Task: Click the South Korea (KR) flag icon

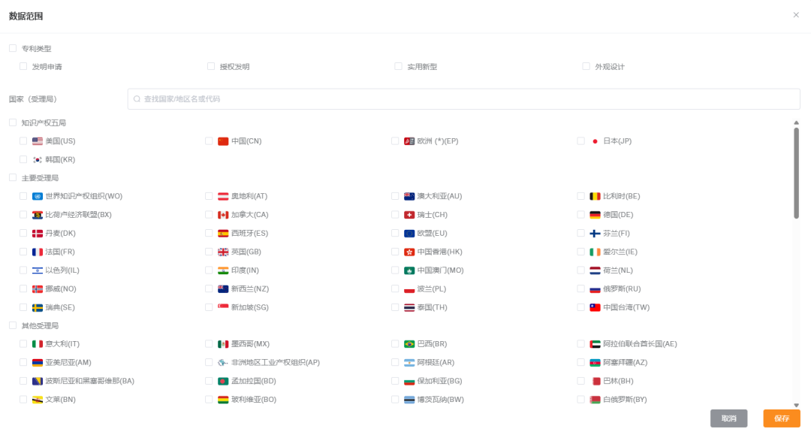Action: pos(38,160)
